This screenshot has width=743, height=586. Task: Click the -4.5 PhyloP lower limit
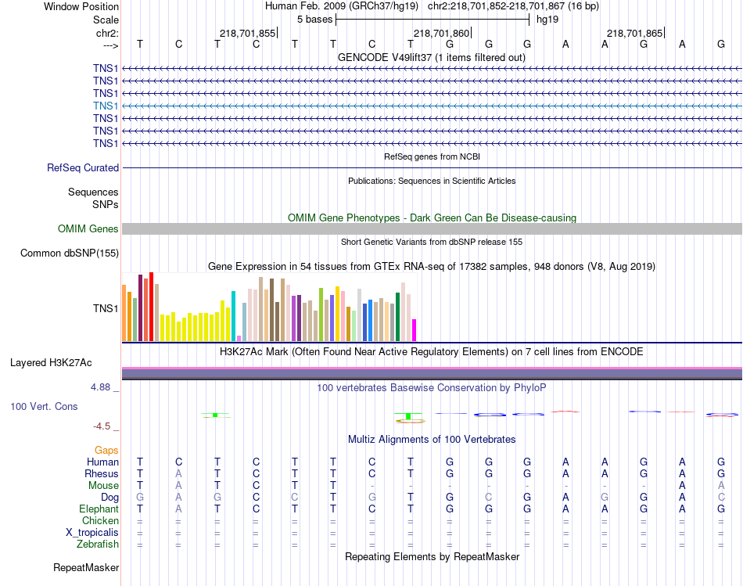click(102, 426)
